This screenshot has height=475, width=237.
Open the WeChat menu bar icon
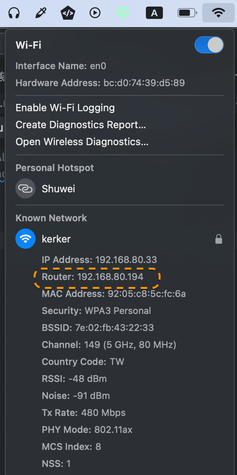click(122, 12)
